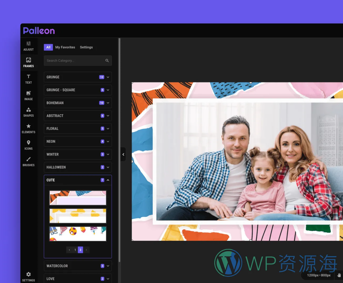Collapse the CUTE frames category
Image resolution: width=343 pixels, height=283 pixels.
(x=78, y=180)
